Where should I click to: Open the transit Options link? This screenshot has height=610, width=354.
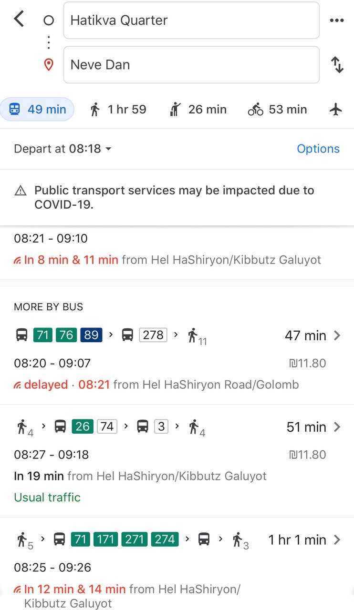coord(318,149)
